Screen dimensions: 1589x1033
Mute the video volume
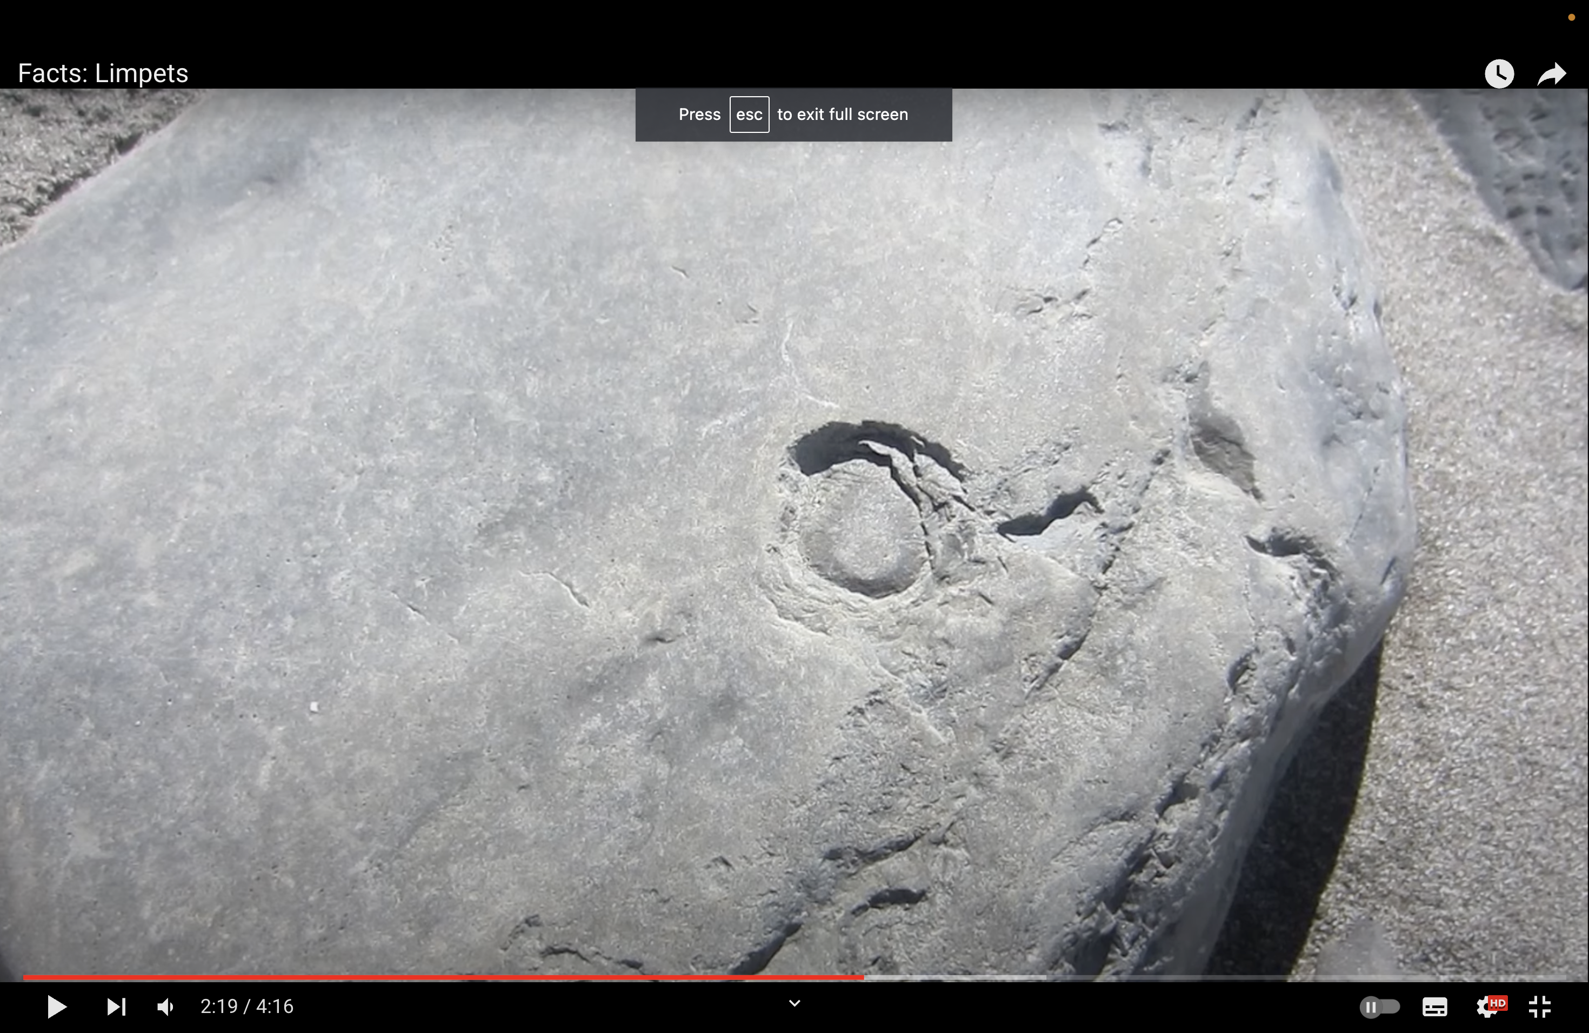[x=165, y=1007]
